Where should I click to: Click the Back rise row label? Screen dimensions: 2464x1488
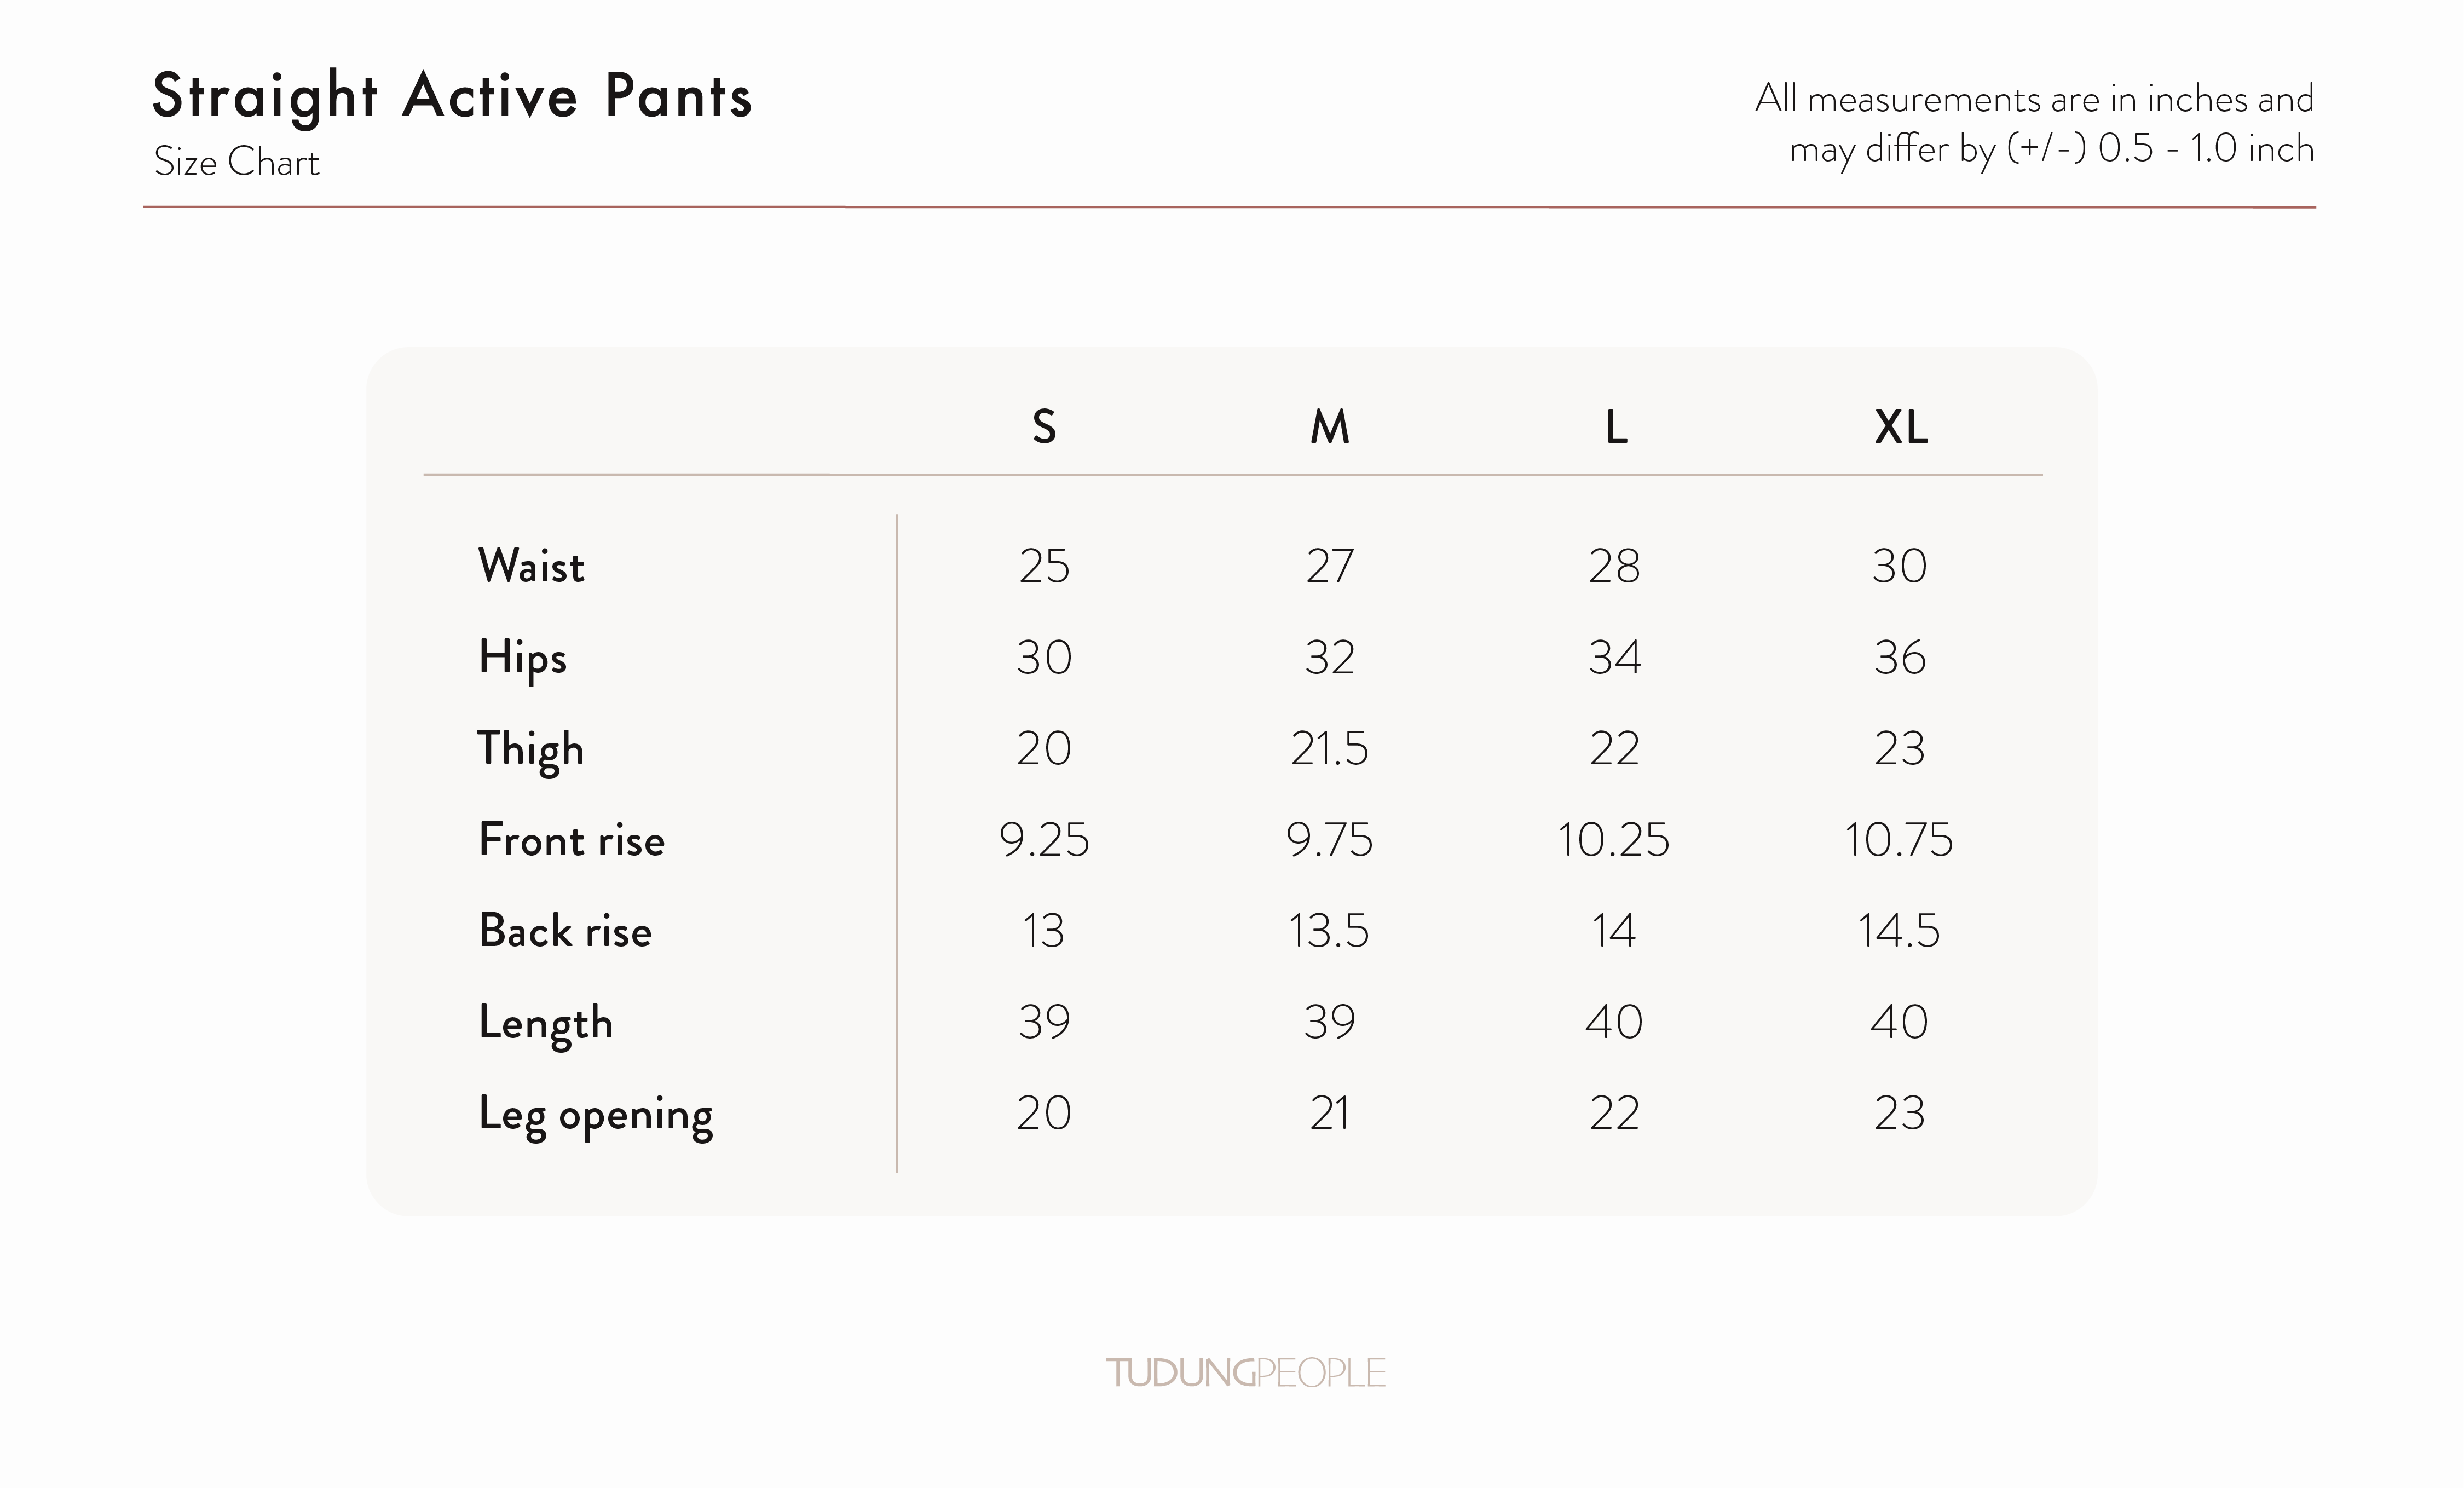point(565,931)
